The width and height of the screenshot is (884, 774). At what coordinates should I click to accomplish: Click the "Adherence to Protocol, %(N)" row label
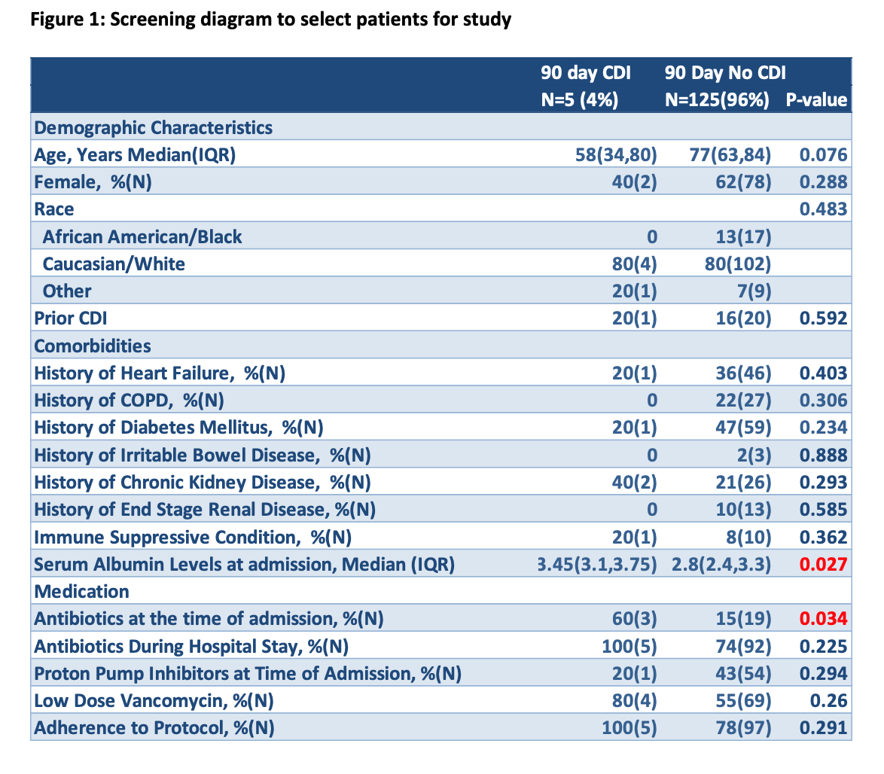(154, 728)
